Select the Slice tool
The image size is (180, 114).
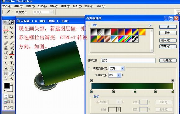pyautogui.click(x=11, y=37)
